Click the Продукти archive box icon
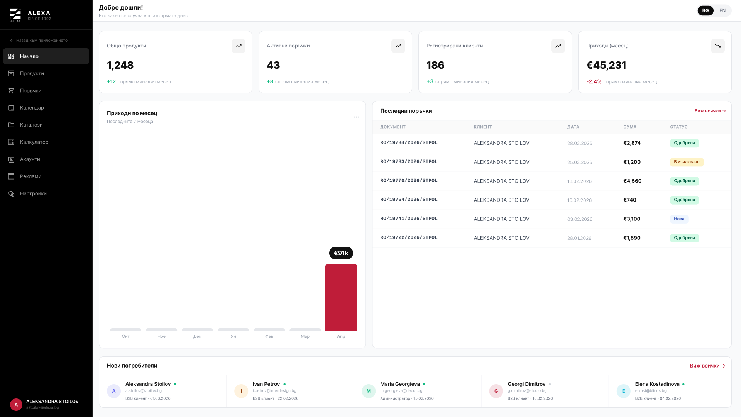Image resolution: width=741 pixels, height=417 pixels. 11,73
